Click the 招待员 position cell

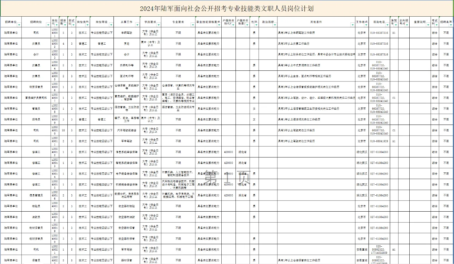[36, 119]
